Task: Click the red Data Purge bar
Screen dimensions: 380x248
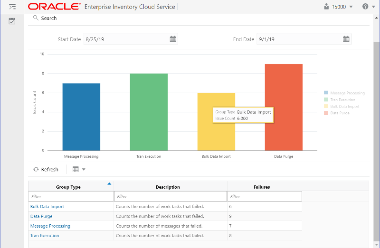Action: [x=284, y=107]
